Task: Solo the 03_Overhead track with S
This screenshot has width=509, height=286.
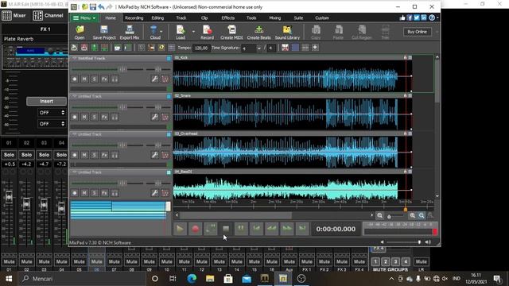Action: (x=94, y=155)
